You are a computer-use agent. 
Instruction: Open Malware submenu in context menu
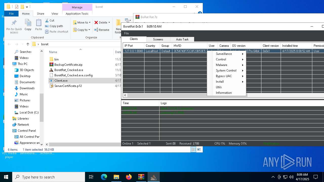227,65
